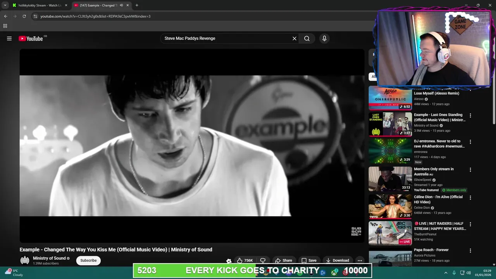This screenshot has height=279, width=496.
Task: Open the network tray icon
Action: click(462, 273)
